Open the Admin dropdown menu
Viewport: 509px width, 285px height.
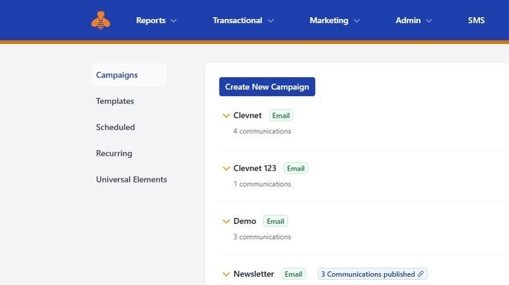(414, 21)
